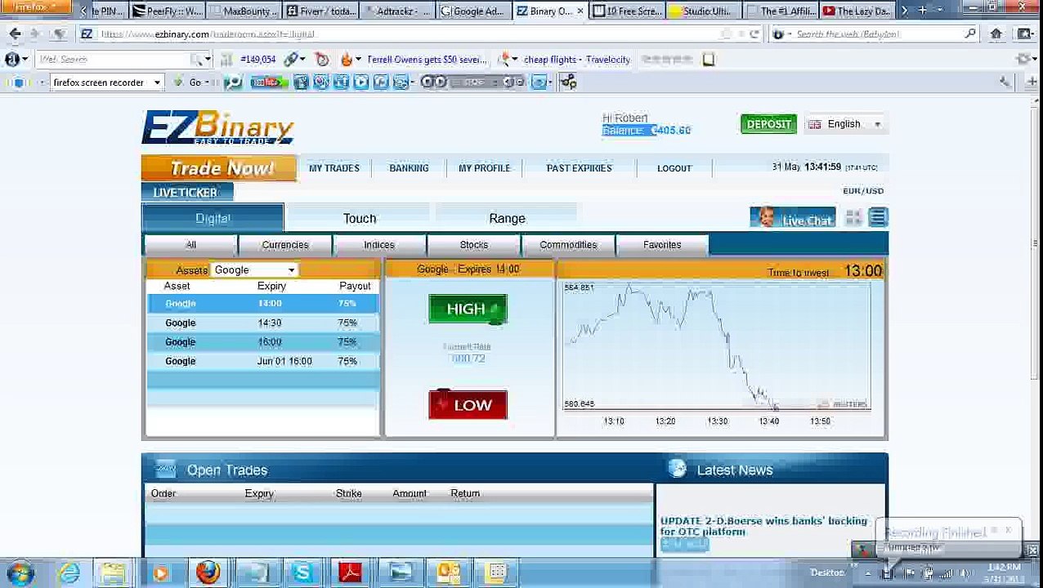Click browser back arrow button
Screen dimensions: 1043x588
(x=15, y=33)
